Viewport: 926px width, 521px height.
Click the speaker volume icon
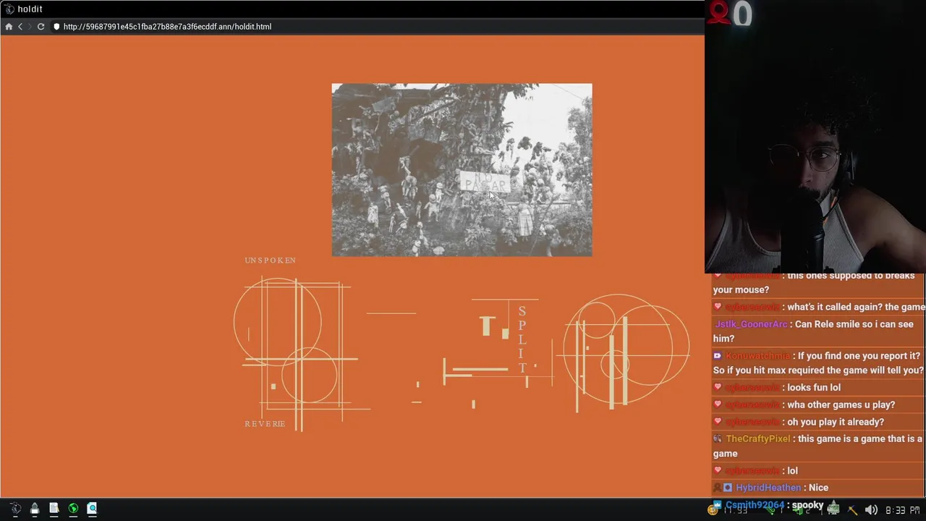[871, 510]
